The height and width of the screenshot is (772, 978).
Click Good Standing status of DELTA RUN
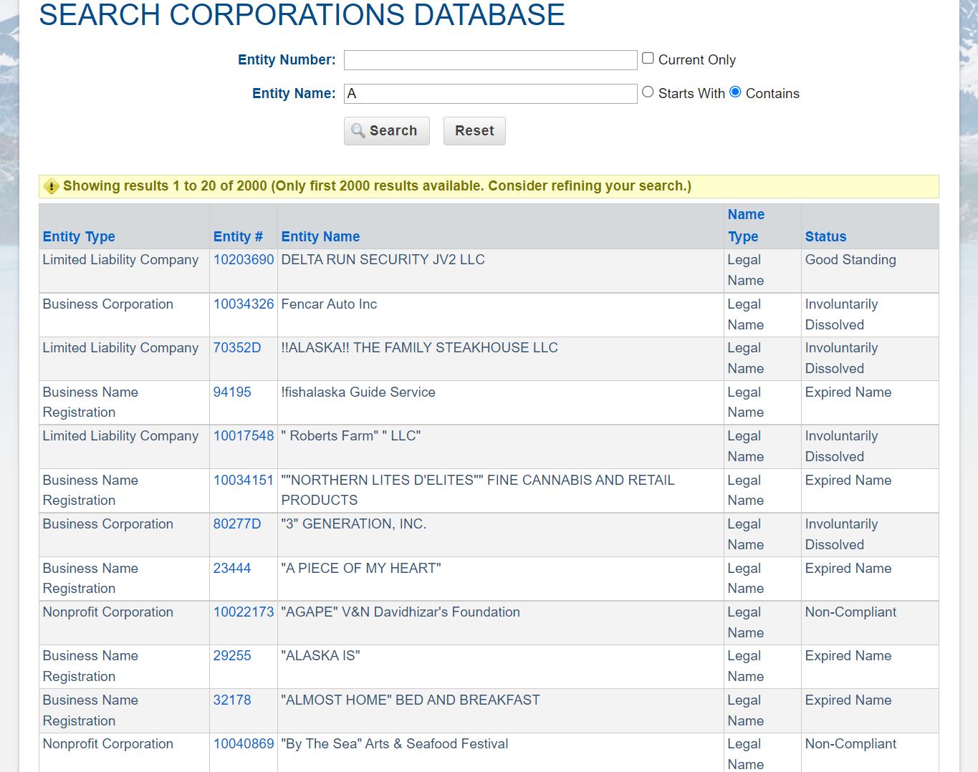click(850, 260)
